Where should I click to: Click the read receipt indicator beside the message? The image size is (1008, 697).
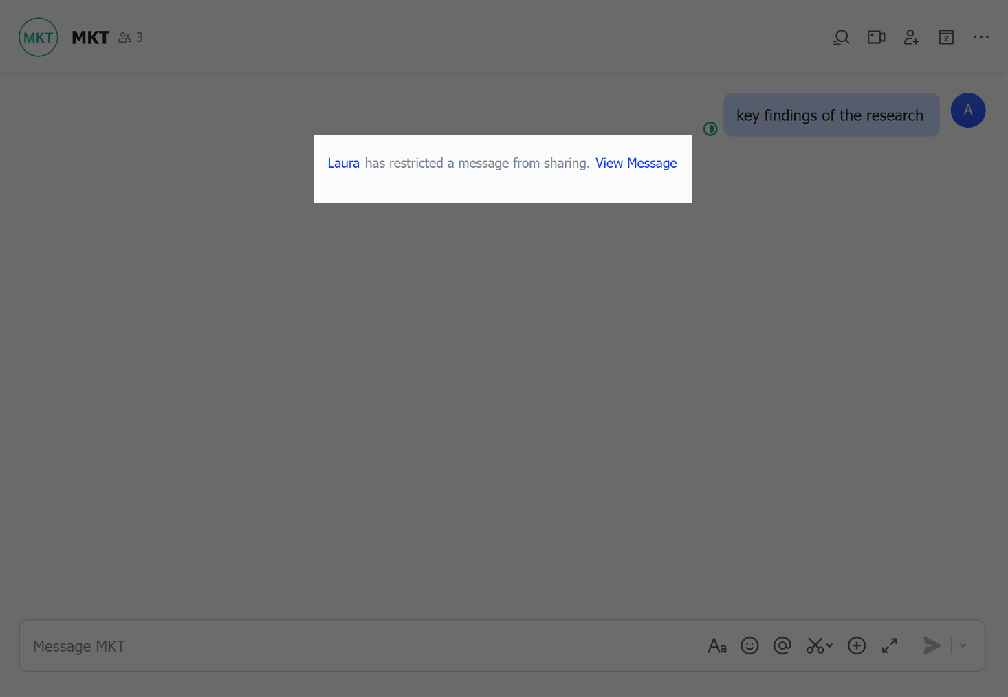click(711, 129)
